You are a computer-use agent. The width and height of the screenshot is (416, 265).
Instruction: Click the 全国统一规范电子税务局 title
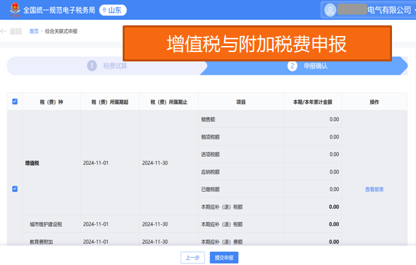click(59, 10)
